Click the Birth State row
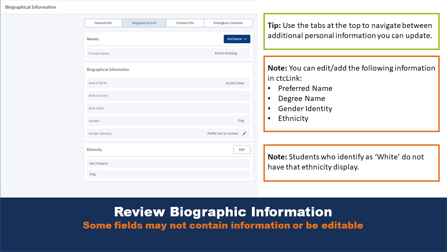This screenshot has width=447, height=252. point(168,108)
